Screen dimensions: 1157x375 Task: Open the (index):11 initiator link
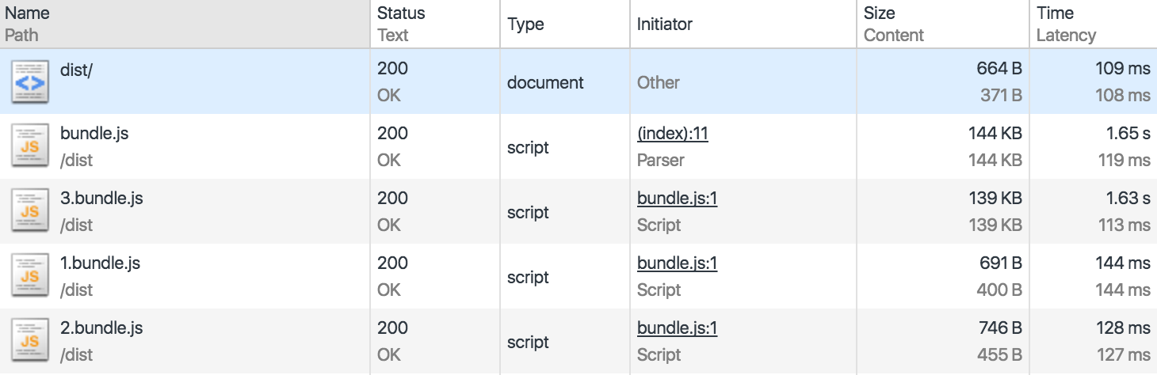point(672,134)
